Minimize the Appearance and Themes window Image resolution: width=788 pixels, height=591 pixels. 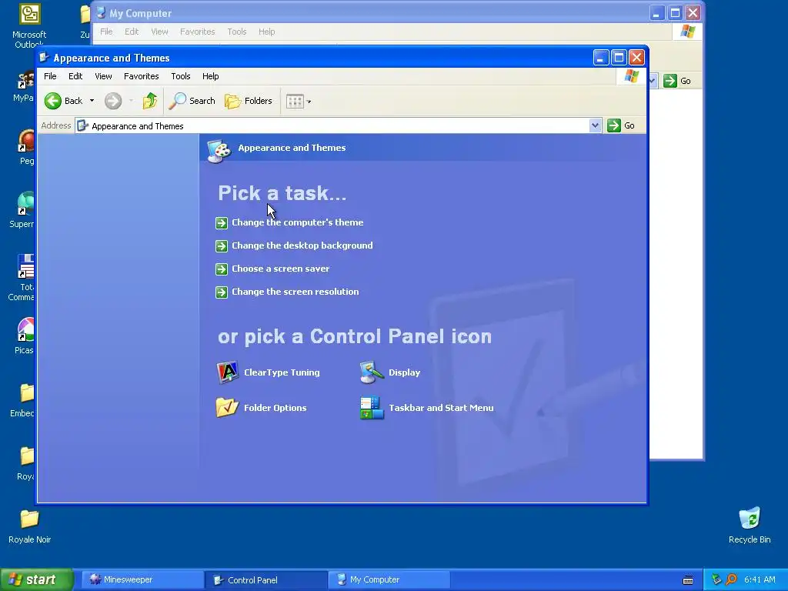pyautogui.click(x=601, y=57)
